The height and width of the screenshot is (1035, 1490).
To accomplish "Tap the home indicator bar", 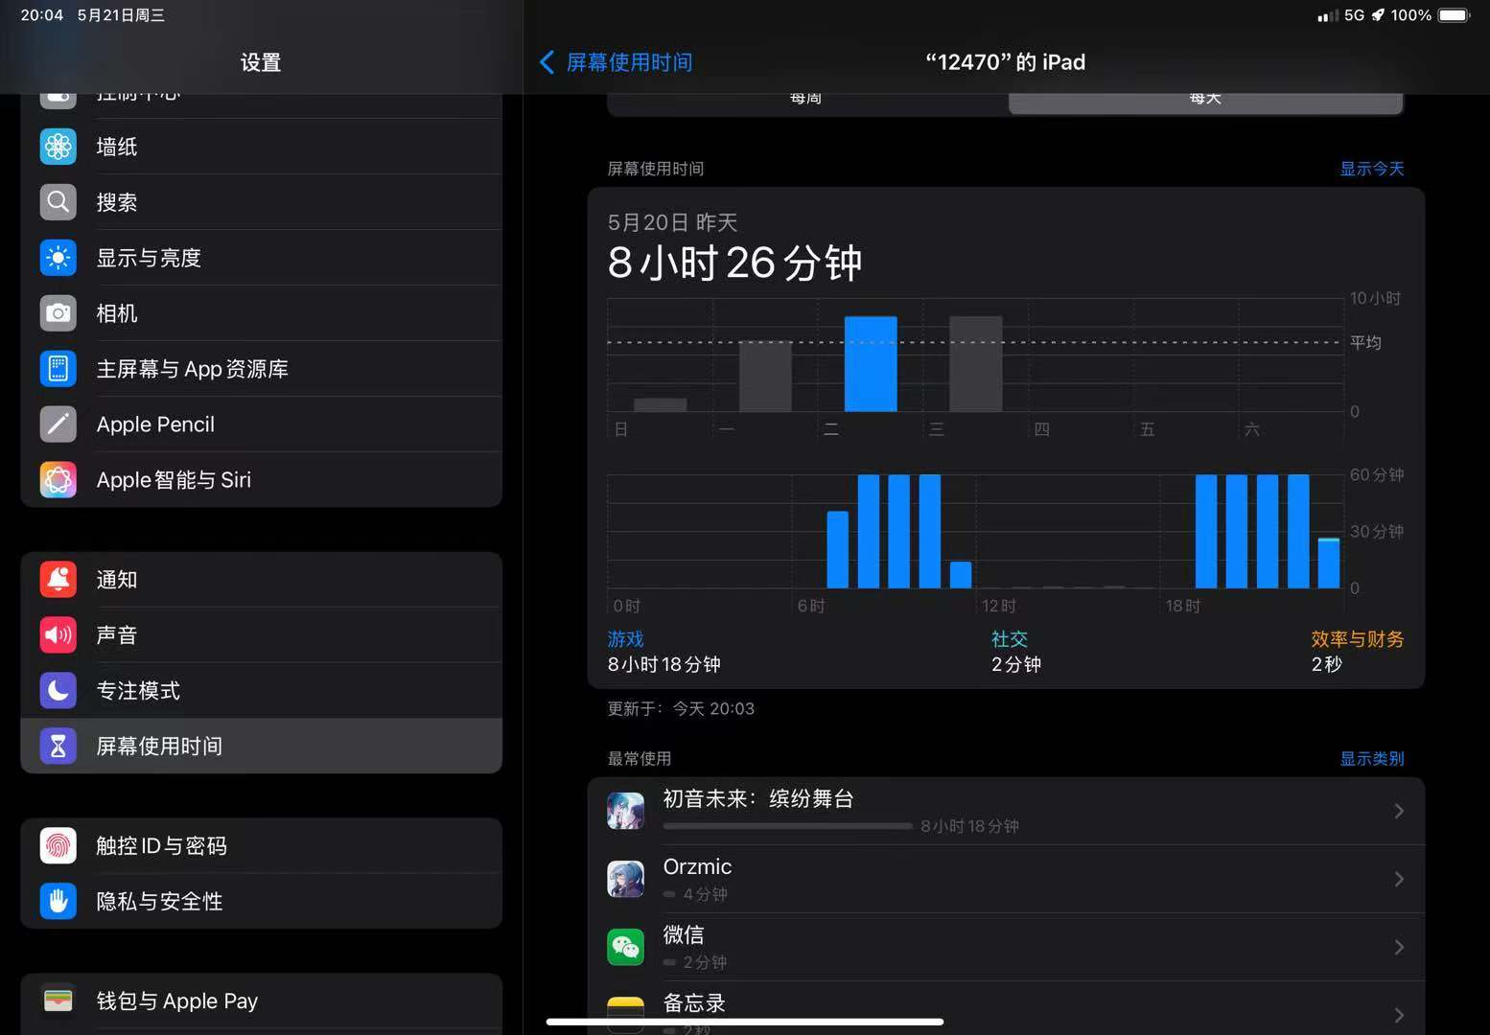I will click(x=745, y=1022).
